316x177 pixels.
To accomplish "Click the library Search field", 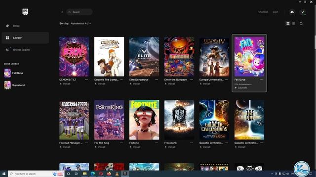I will 79,12.
